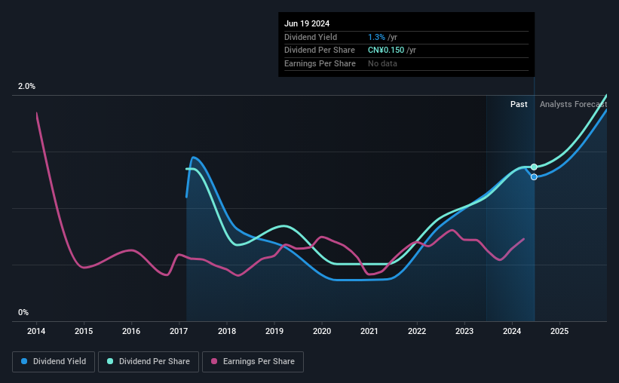Viewport: 619px width, 383px height.
Task: Click the teal Dividend Per Share legend dot
Action: coord(110,361)
